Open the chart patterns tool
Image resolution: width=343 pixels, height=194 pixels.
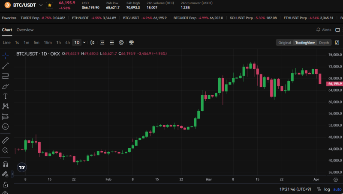tap(6, 106)
